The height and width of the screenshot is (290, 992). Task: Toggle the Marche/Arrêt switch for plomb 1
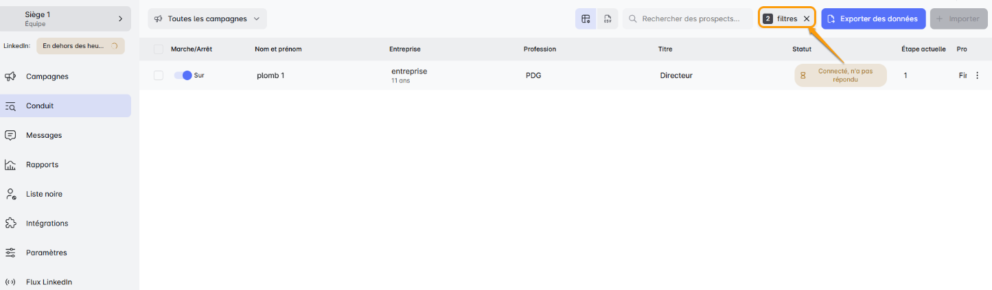[183, 75]
